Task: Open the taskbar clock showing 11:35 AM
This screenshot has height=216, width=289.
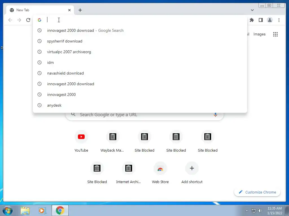Action: coord(274,210)
